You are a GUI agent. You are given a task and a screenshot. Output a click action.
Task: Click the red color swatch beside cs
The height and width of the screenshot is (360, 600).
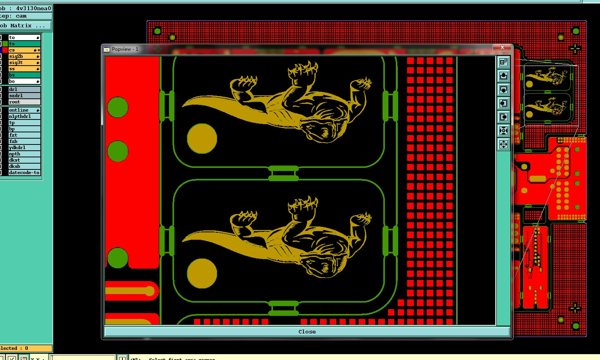[5, 50]
